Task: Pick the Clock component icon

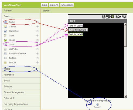Action: [x=5, y=36]
